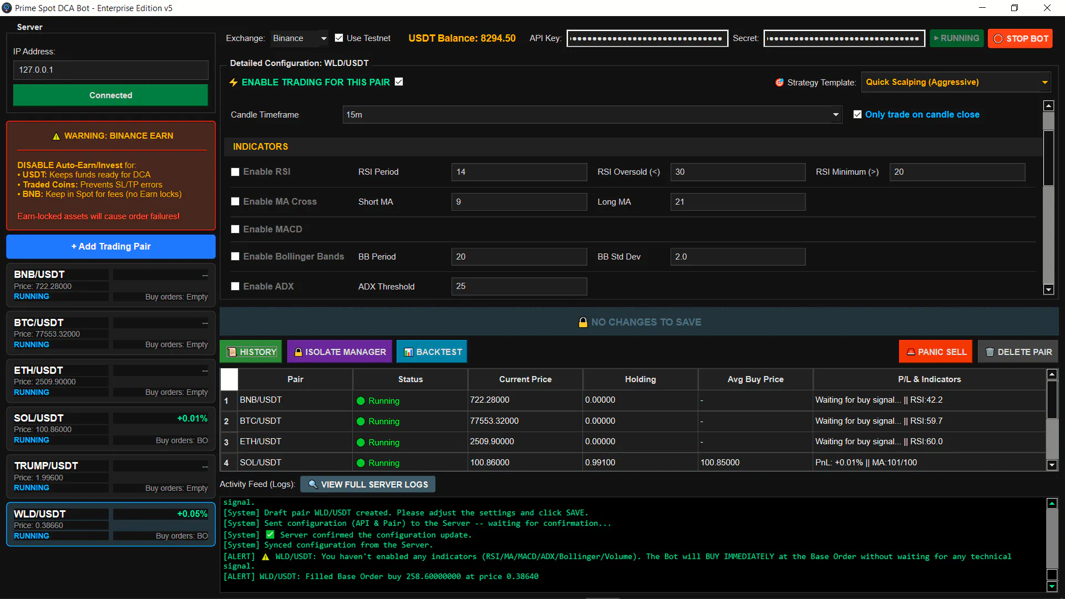
Task: Click the RSI Period value field
Action: [519, 172]
